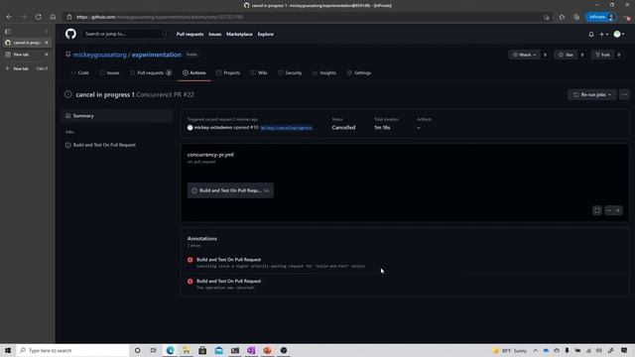Open Task View on the taskbar
This screenshot has height=357, width=635.
(153, 350)
